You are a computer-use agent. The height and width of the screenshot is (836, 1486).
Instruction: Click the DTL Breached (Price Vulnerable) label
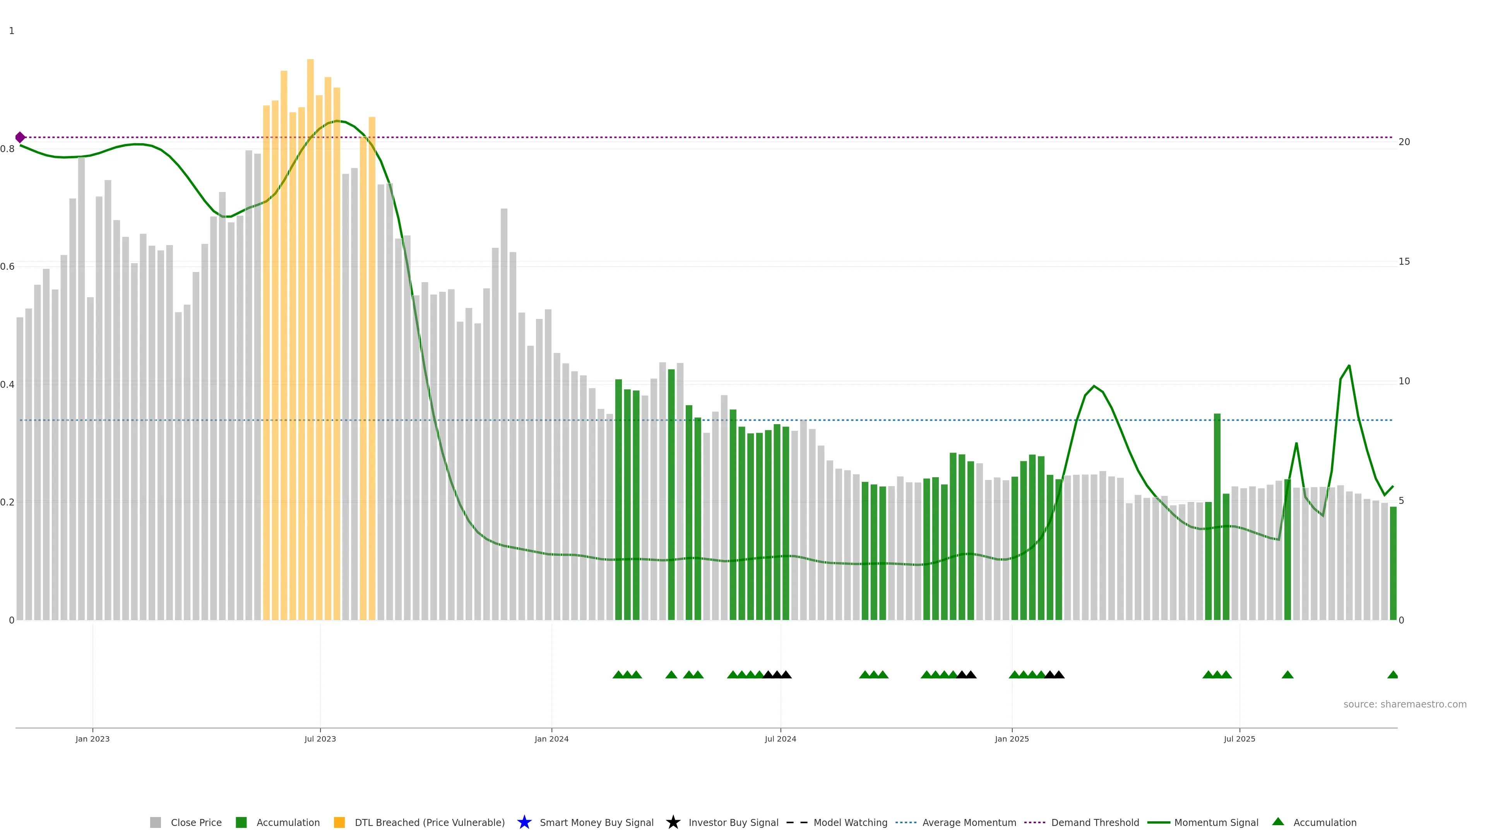tap(429, 822)
